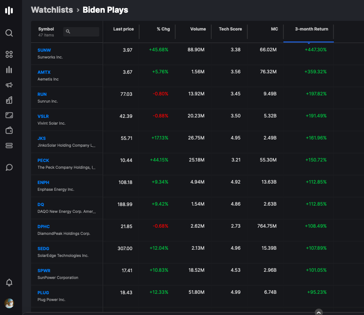Click the 4.99 tech score cell

coord(235,292)
